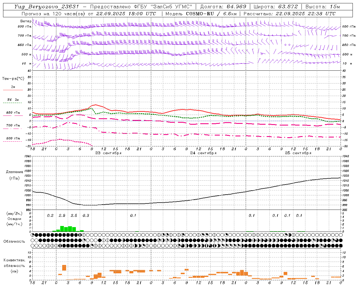Click the longitude value Долгота: 64.969
Screen dimensions: 357x285
223,7
